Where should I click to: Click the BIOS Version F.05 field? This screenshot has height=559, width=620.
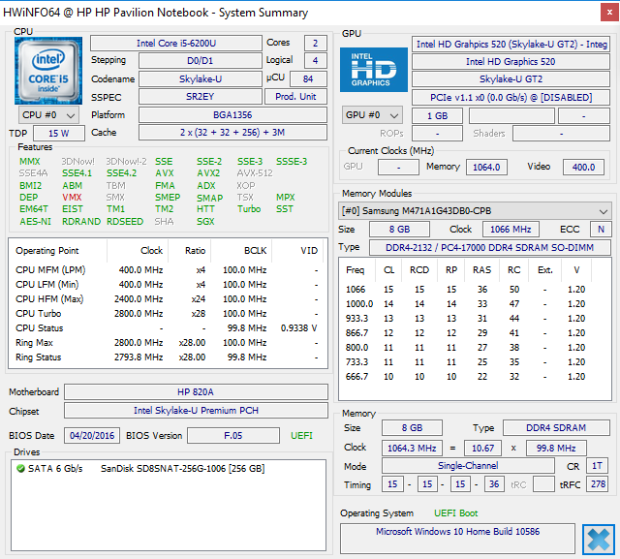[x=233, y=436]
